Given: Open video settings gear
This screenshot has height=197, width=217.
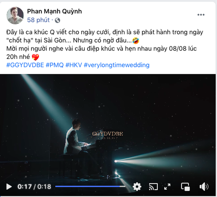Looking at the screenshot, I should pos(137,186).
